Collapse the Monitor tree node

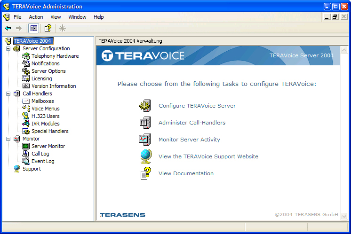(x=8, y=139)
